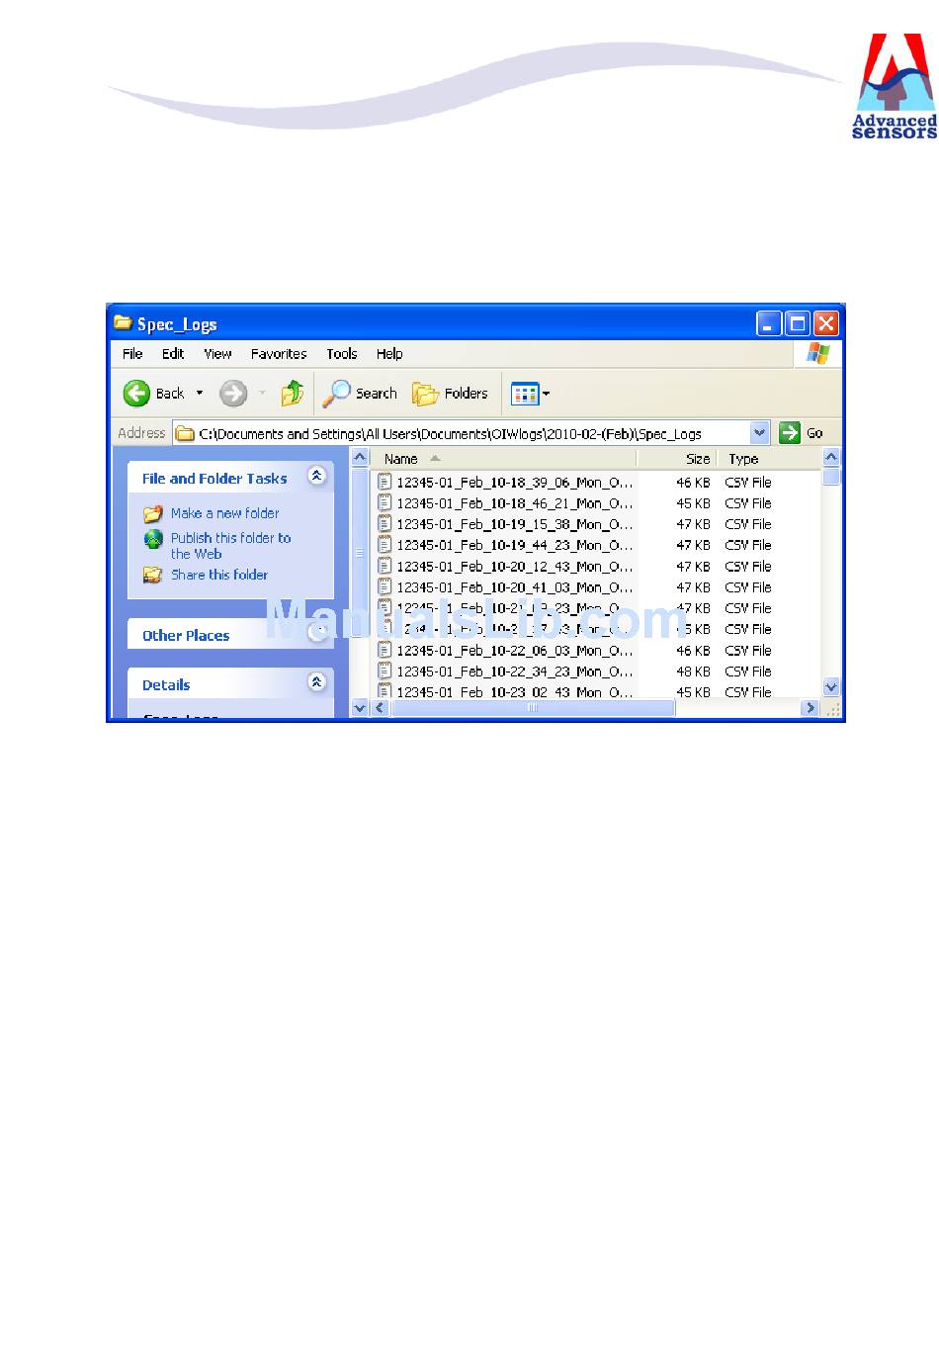Click file icon of 10-20_41_03 CSV
939x1345 pixels.
coord(384,586)
